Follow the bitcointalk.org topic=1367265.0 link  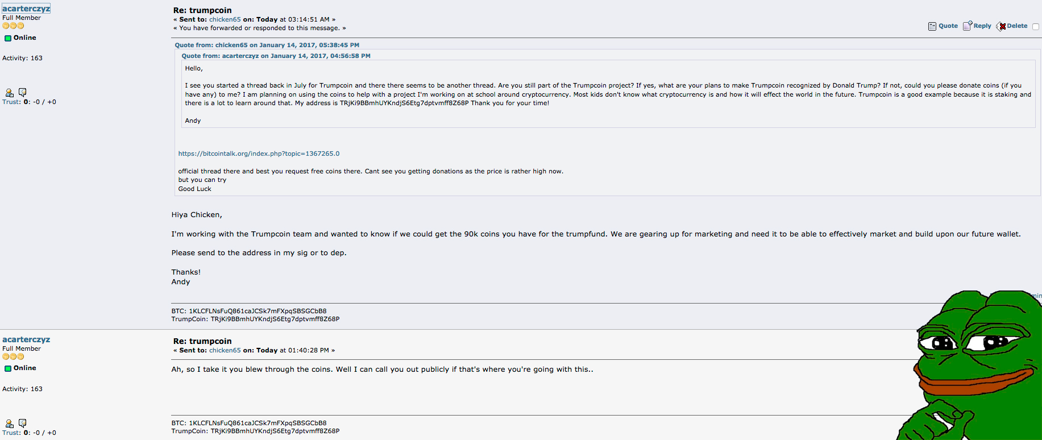tap(259, 153)
